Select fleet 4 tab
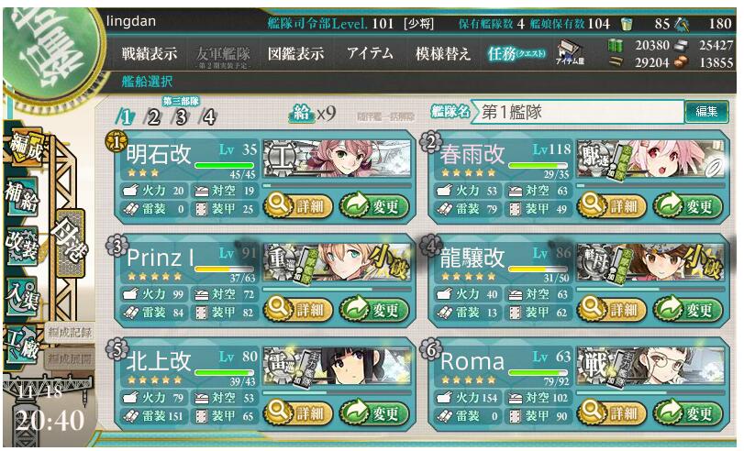 coord(208,116)
